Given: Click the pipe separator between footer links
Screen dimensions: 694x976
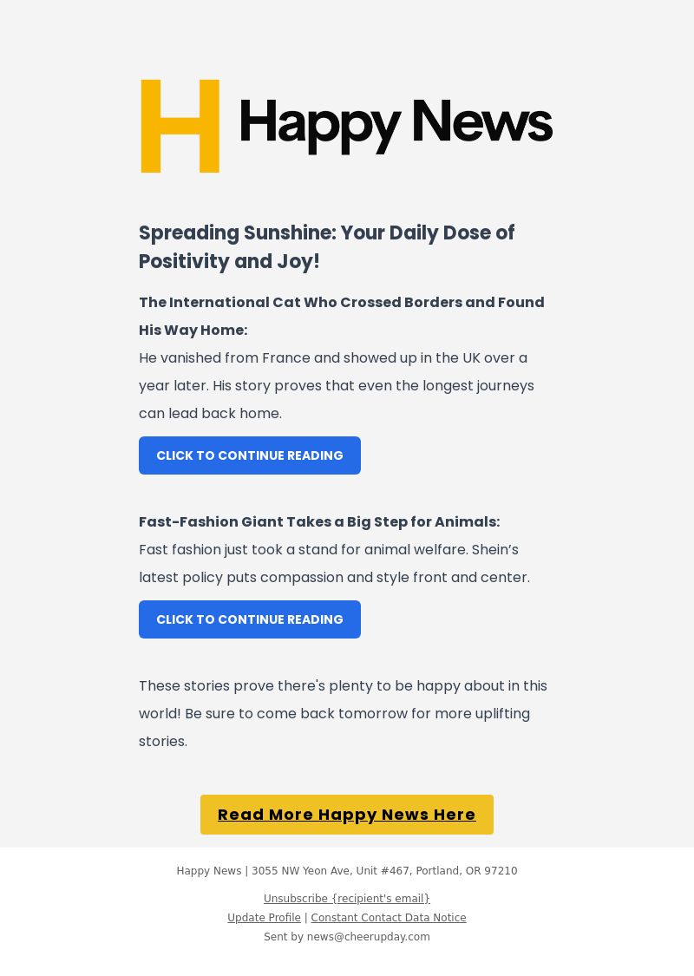Looking at the screenshot, I should pyautogui.click(x=306, y=918).
